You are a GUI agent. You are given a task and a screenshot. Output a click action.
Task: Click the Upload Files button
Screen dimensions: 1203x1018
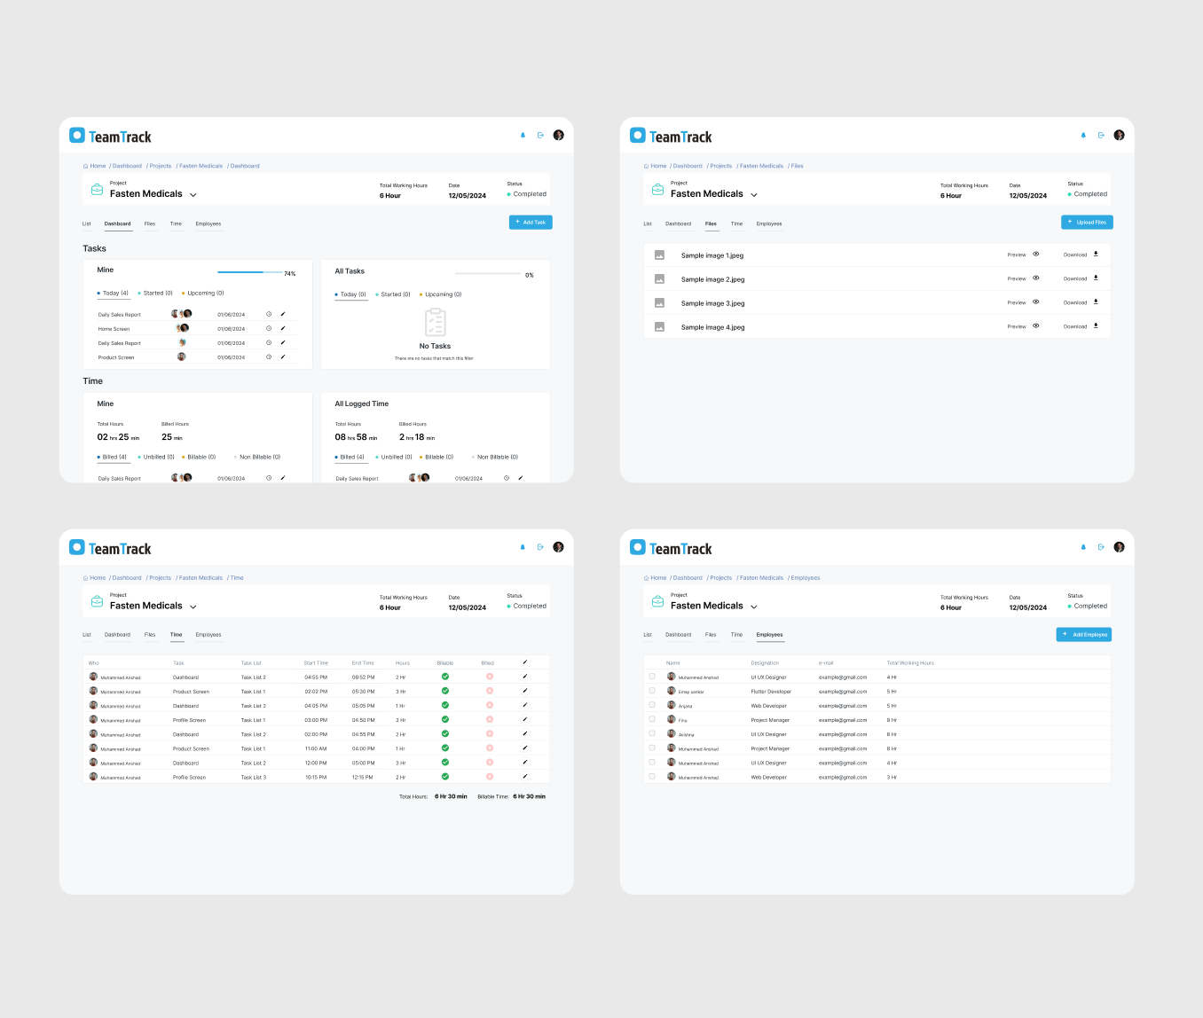(x=1087, y=223)
